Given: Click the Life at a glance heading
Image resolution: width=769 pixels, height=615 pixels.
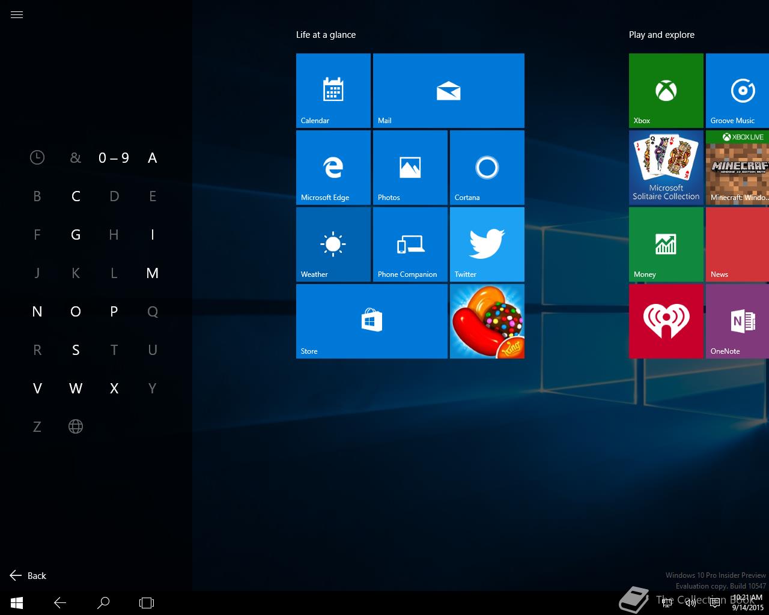Looking at the screenshot, I should (x=326, y=35).
